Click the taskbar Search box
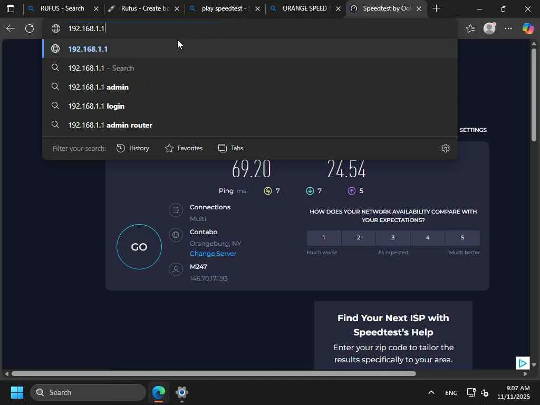This screenshot has width=540, height=405. [x=88, y=392]
